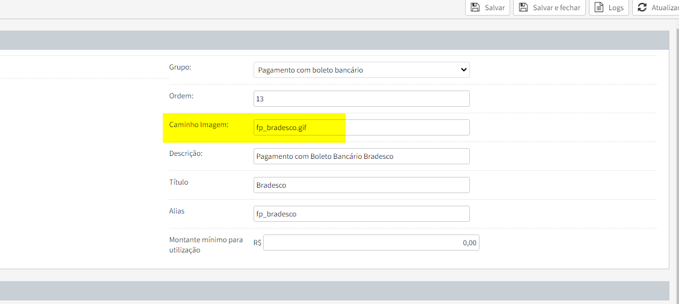Viewport: 679px width, 304px height.
Task: Click the Atualizar refresh arrows icon
Action: (x=642, y=7)
